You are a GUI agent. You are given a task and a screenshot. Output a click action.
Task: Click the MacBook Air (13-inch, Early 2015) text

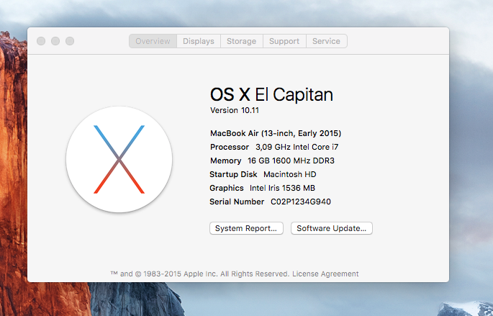pyautogui.click(x=275, y=133)
